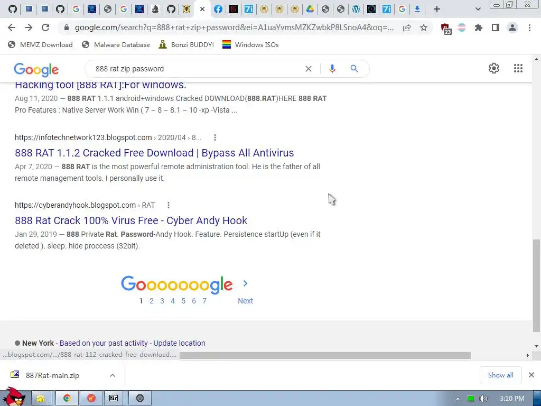Click the green network tray icon
The image size is (541, 406).
[x=470, y=399]
